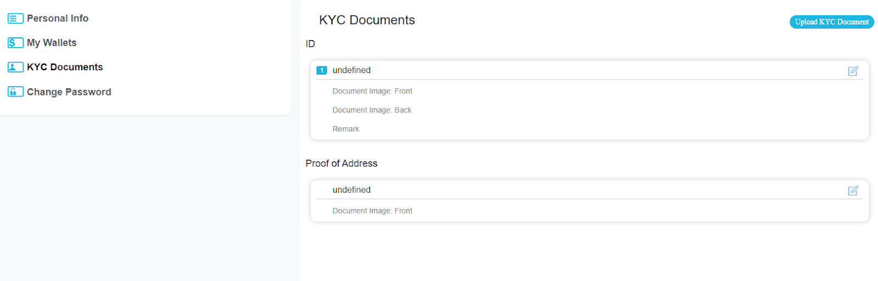Viewport: 878px width, 281px height.
Task: Click Document Image: Front under Proof of Address
Action: click(372, 211)
